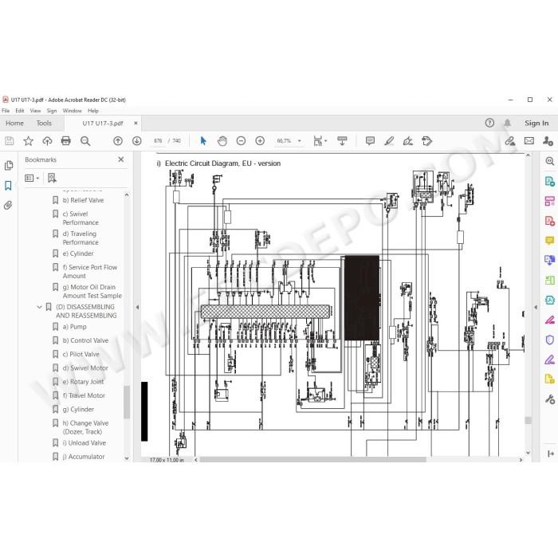Image resolution: width=558 pixels, height=558 pixels.
Task: Open the page thumbnails panel icon
Action: (x=9, y=166)
